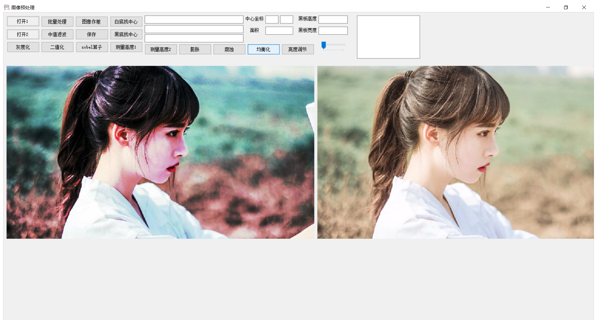Open 亮度调节 brightness adjustment
The height and width of the screenshot is (320, 597).
[298, 49]
